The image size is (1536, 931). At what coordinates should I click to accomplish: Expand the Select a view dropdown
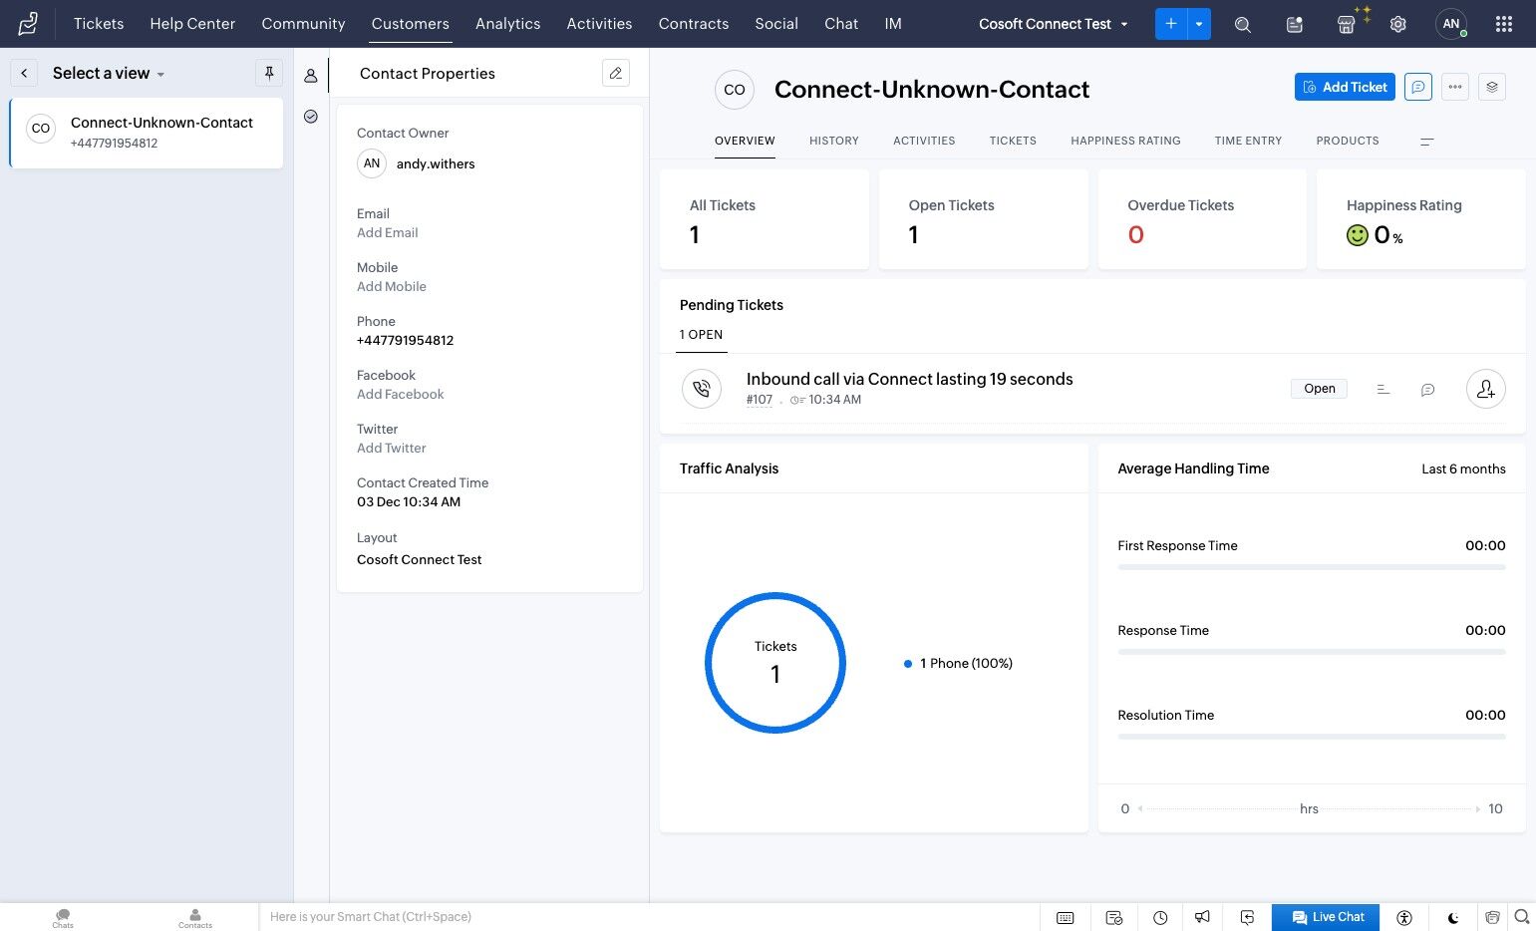[109, 73]
